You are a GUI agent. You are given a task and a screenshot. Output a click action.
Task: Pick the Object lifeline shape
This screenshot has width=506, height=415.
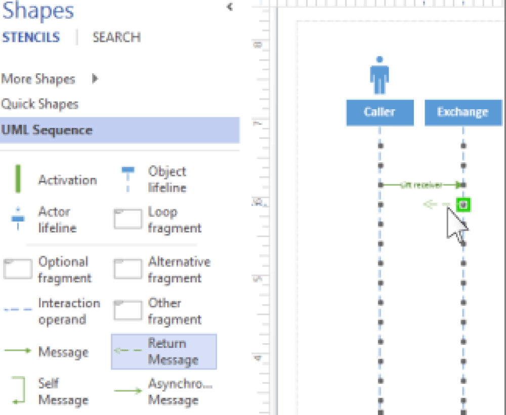[x=128, y=179]
